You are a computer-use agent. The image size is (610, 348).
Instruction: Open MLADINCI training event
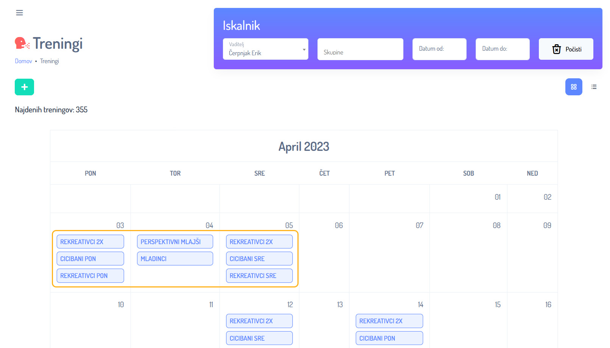175,259
